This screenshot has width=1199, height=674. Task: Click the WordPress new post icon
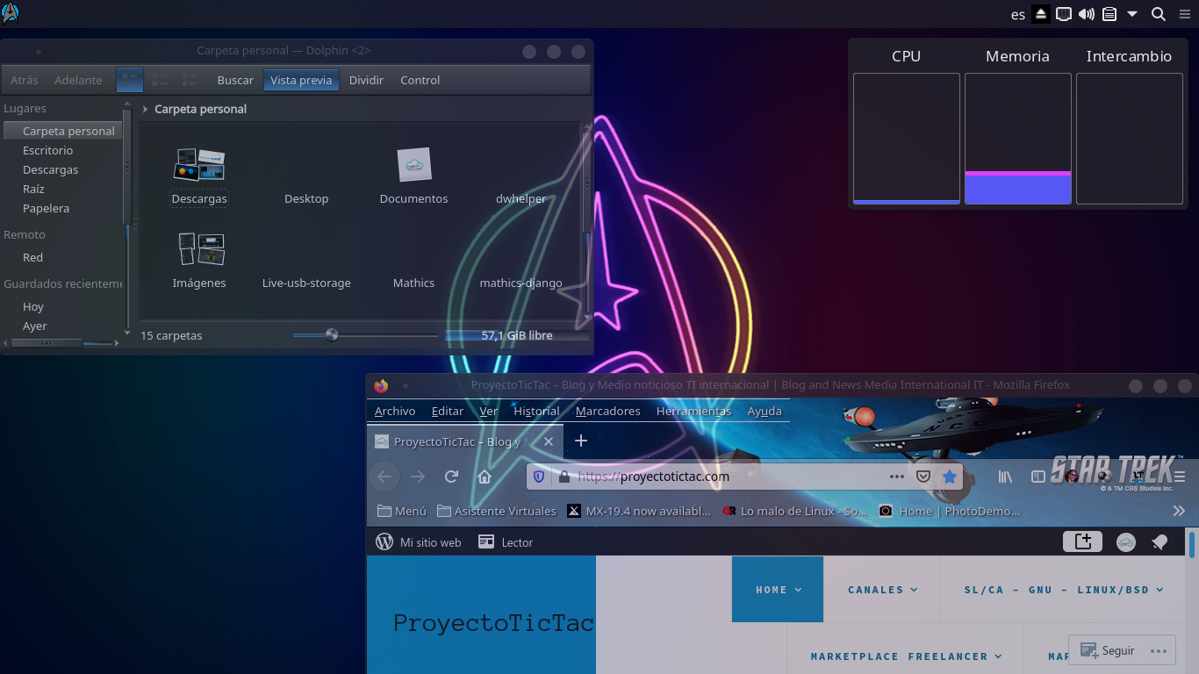(x=1082, y=542)
